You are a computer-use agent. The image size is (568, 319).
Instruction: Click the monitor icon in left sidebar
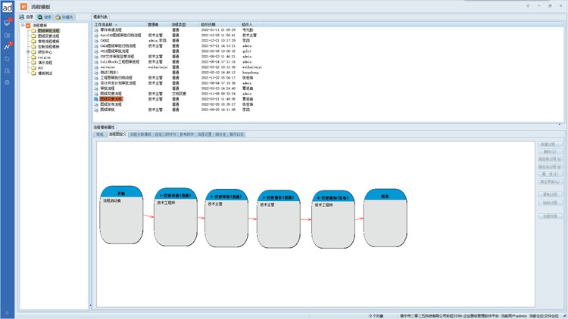tap(7, 23)
